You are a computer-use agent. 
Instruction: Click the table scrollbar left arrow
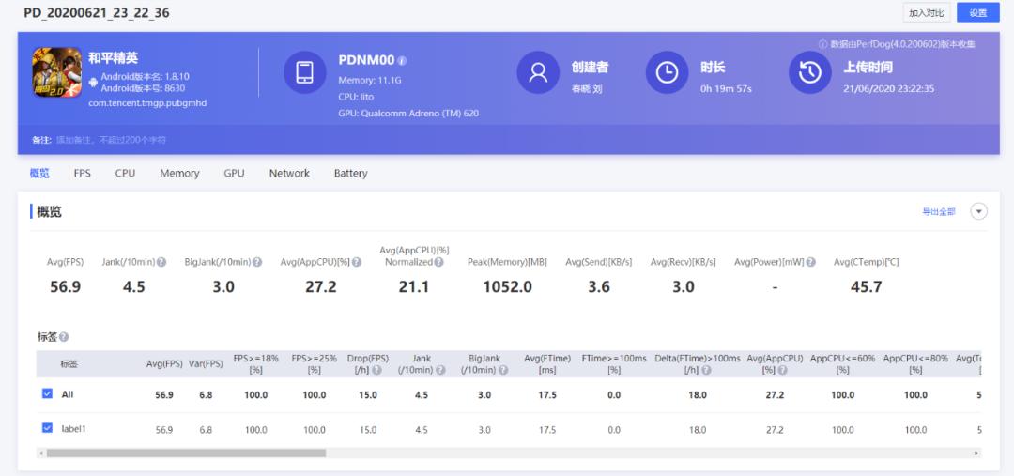pyautogui.click(x=41, y=453)
